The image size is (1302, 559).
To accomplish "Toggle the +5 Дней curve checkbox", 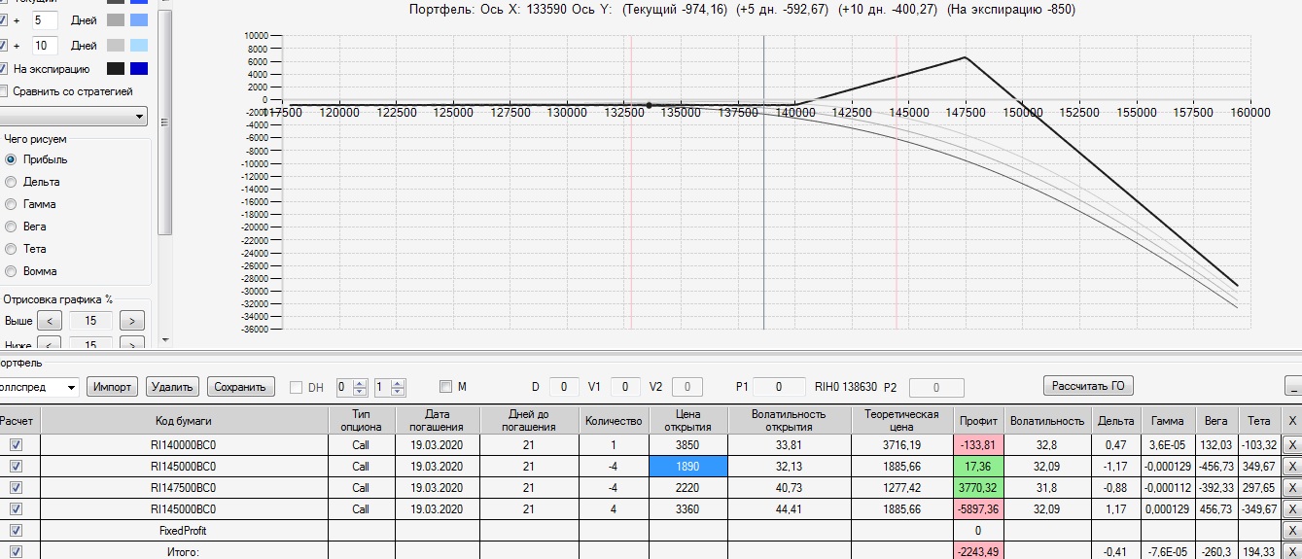I will coord(4,19).
